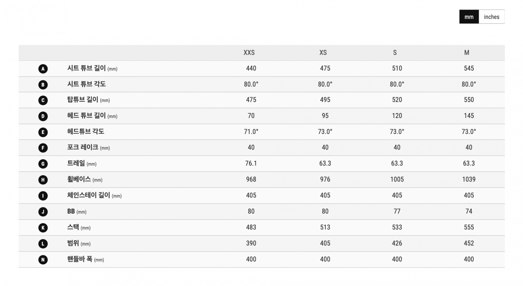Click the BB (mm) row label
The width and height of the screenshot is (523, 286).
[x=77, y=211]
